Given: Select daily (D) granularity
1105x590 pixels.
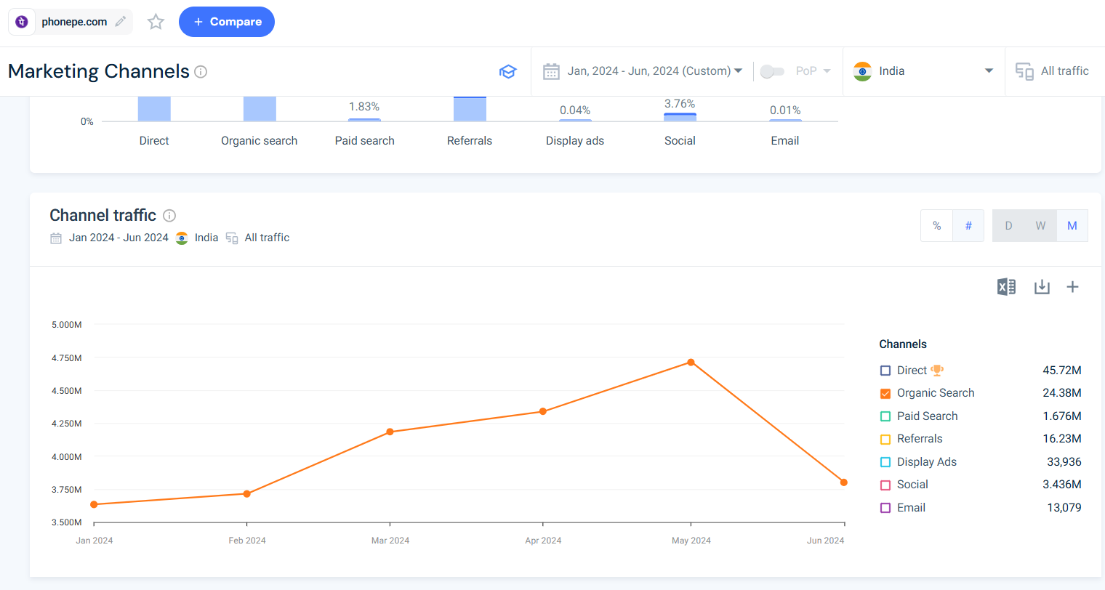Looking at the screenshot, I should tap(1008, 226).
